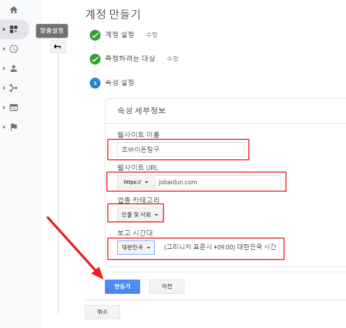
Task: Open the Realtime clock icon in the sidebar
Action: (14, 49)
